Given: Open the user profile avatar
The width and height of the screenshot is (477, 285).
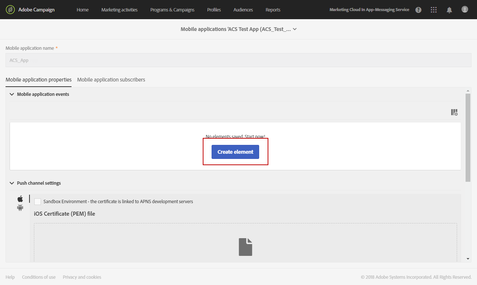Looking at the screenshot, I should [465, 9].
